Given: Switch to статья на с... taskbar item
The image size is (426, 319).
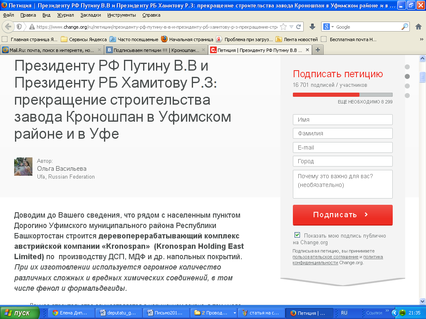Looking at the screenshot, I should click(261, 313).
